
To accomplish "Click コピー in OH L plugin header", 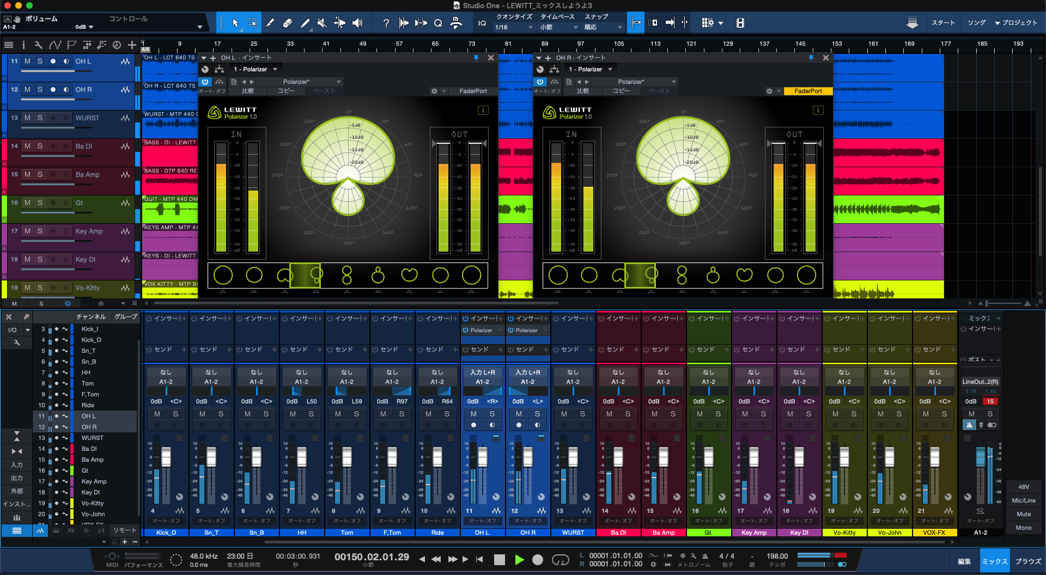I will [x=286, y=91].
